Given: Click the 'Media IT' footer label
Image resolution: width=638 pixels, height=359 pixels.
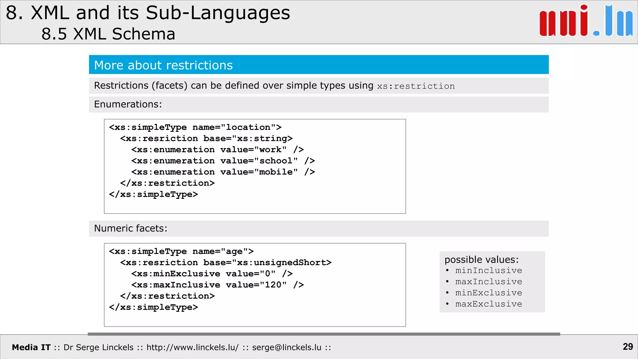Looking at the screenshot, I should (31, 347).
